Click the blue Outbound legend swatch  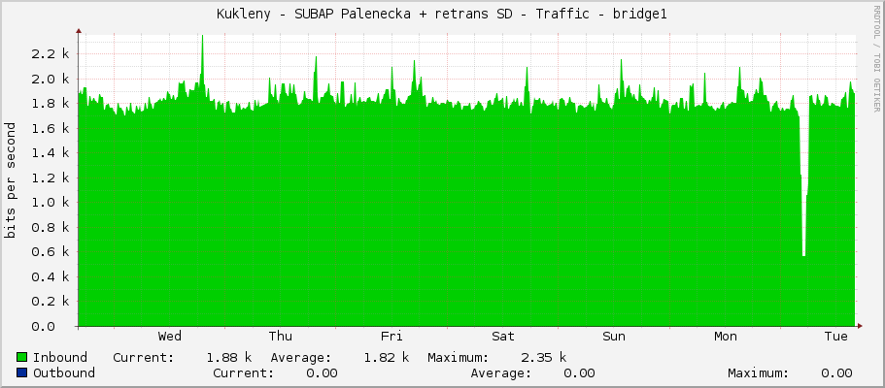[22, 372]
